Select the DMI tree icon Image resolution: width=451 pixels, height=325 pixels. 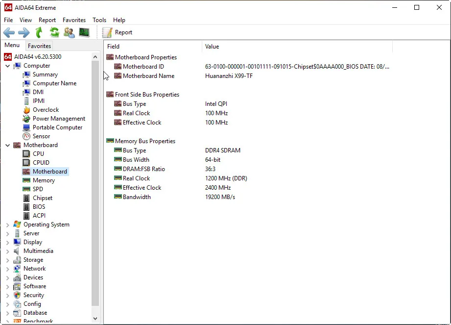(26, 92)
